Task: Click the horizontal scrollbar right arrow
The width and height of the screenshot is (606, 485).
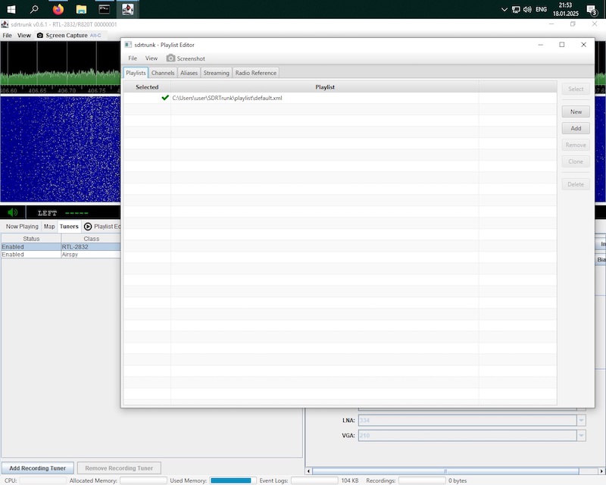Action: [601, 471]
